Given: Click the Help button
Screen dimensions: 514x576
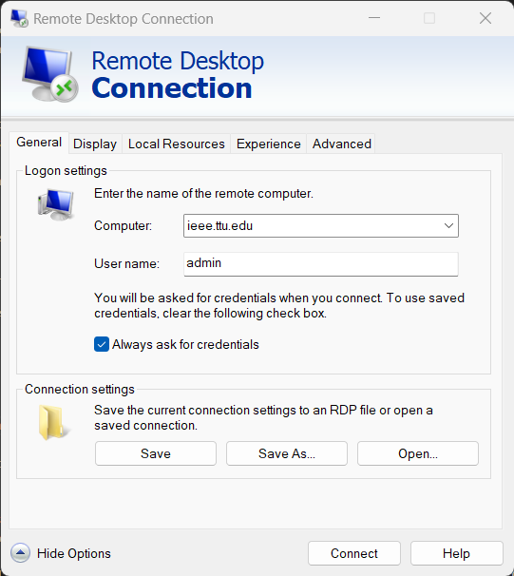Looking at the screenshot, I should click(456, 553).
